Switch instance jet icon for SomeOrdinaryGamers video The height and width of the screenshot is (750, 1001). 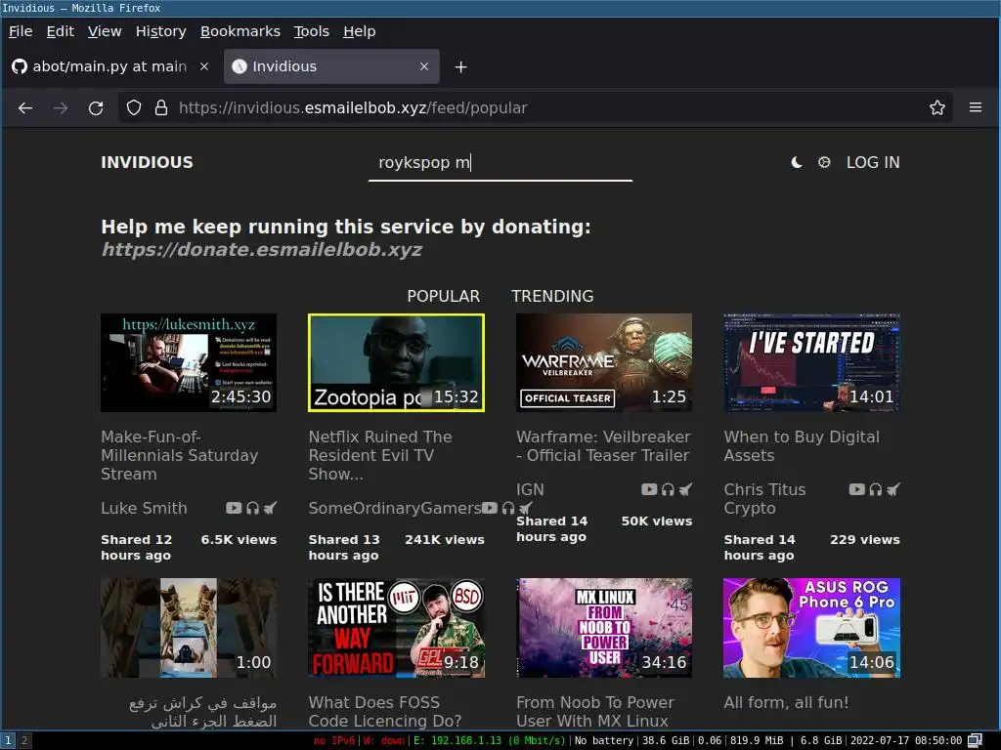(525, 508)
